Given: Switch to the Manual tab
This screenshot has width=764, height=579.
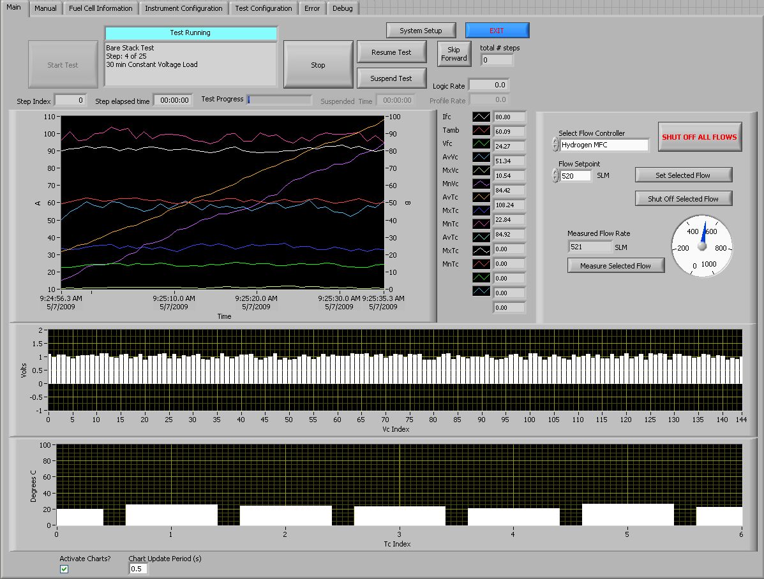Looking at the screenshot, I should (45, 8).
